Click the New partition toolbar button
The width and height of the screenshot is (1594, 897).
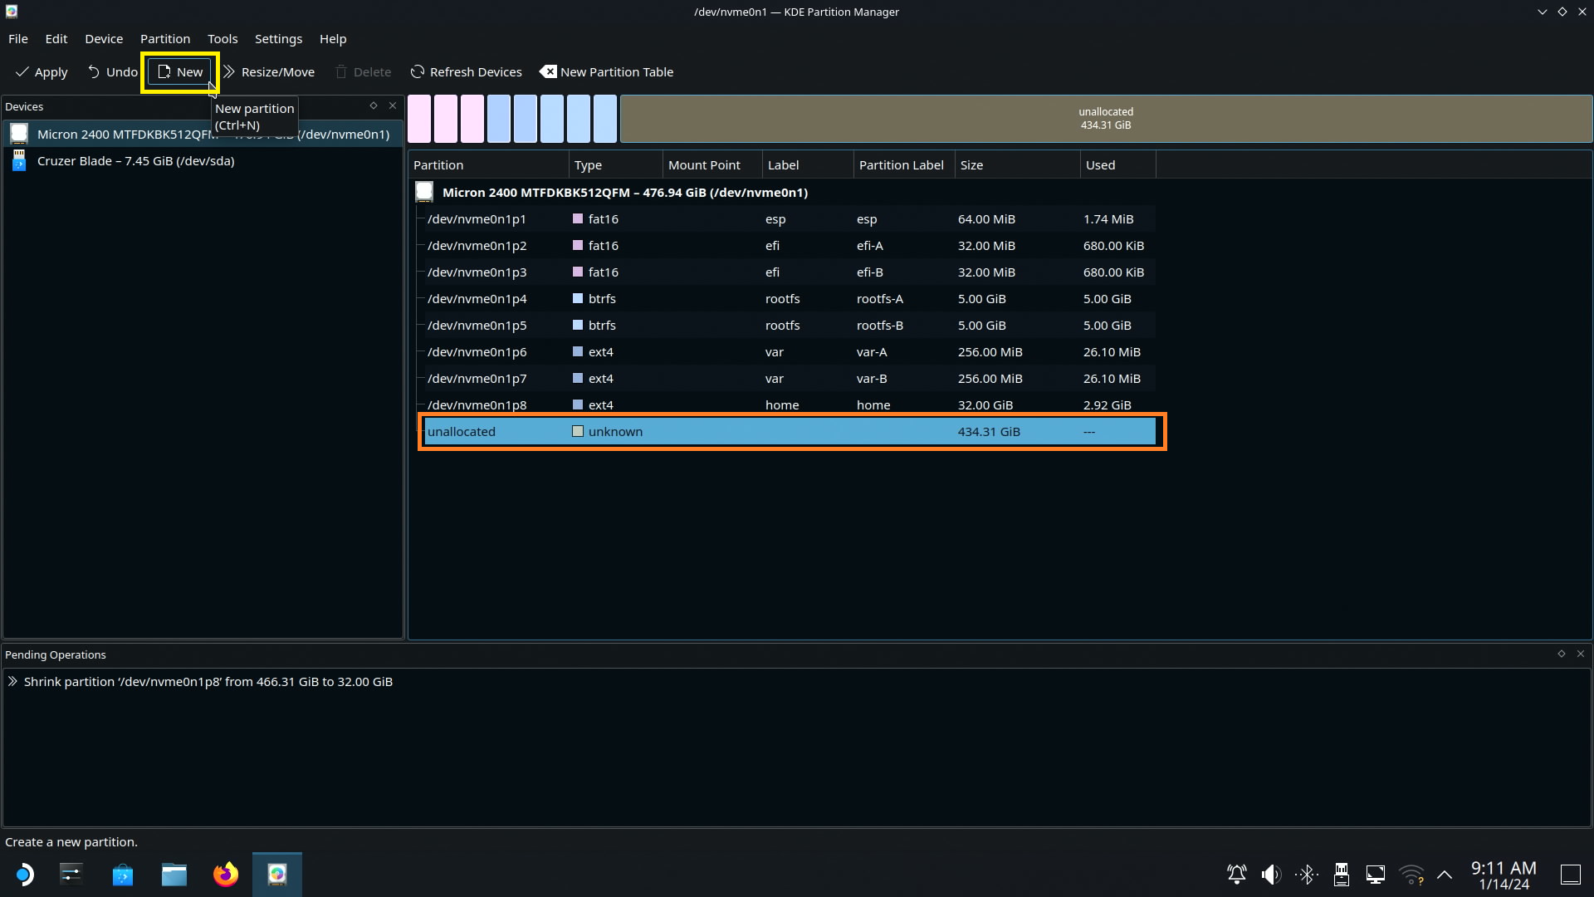180,72
